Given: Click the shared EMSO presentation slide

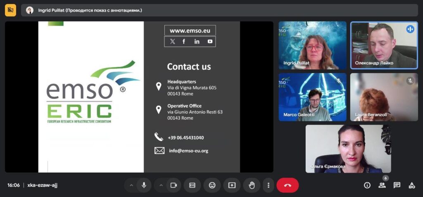Looking at the screenshot, I should click(139, 97).
